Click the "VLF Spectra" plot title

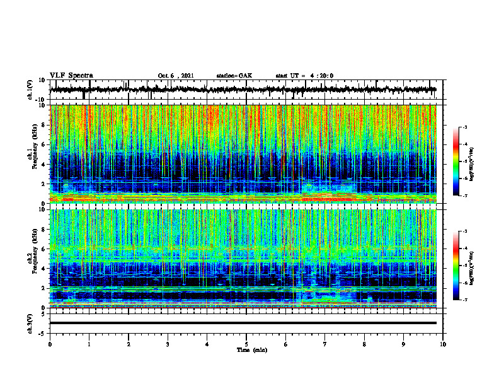click(x=71, y=76)
